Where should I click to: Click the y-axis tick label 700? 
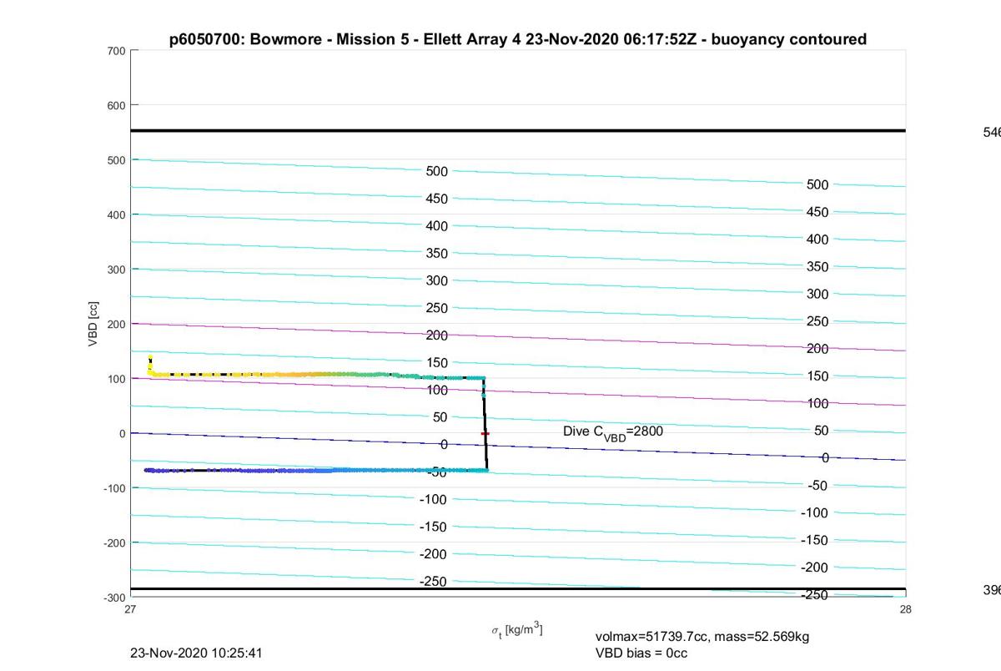pos(115,51)
